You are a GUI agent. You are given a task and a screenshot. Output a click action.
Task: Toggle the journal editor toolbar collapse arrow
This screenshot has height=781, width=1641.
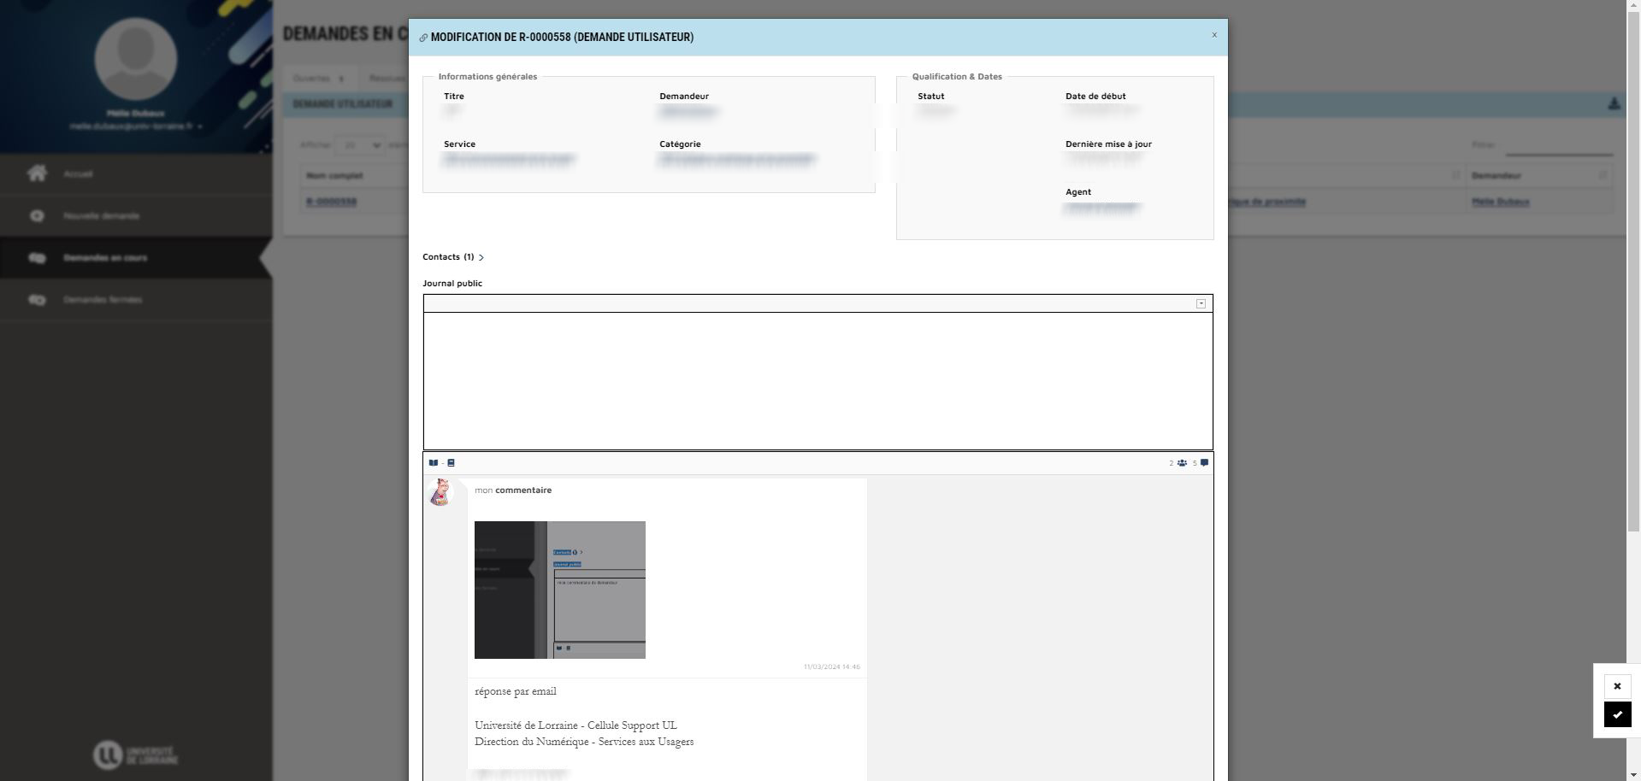tap(1201, 304)
